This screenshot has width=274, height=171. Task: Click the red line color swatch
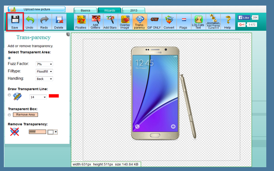coord(54,96)
